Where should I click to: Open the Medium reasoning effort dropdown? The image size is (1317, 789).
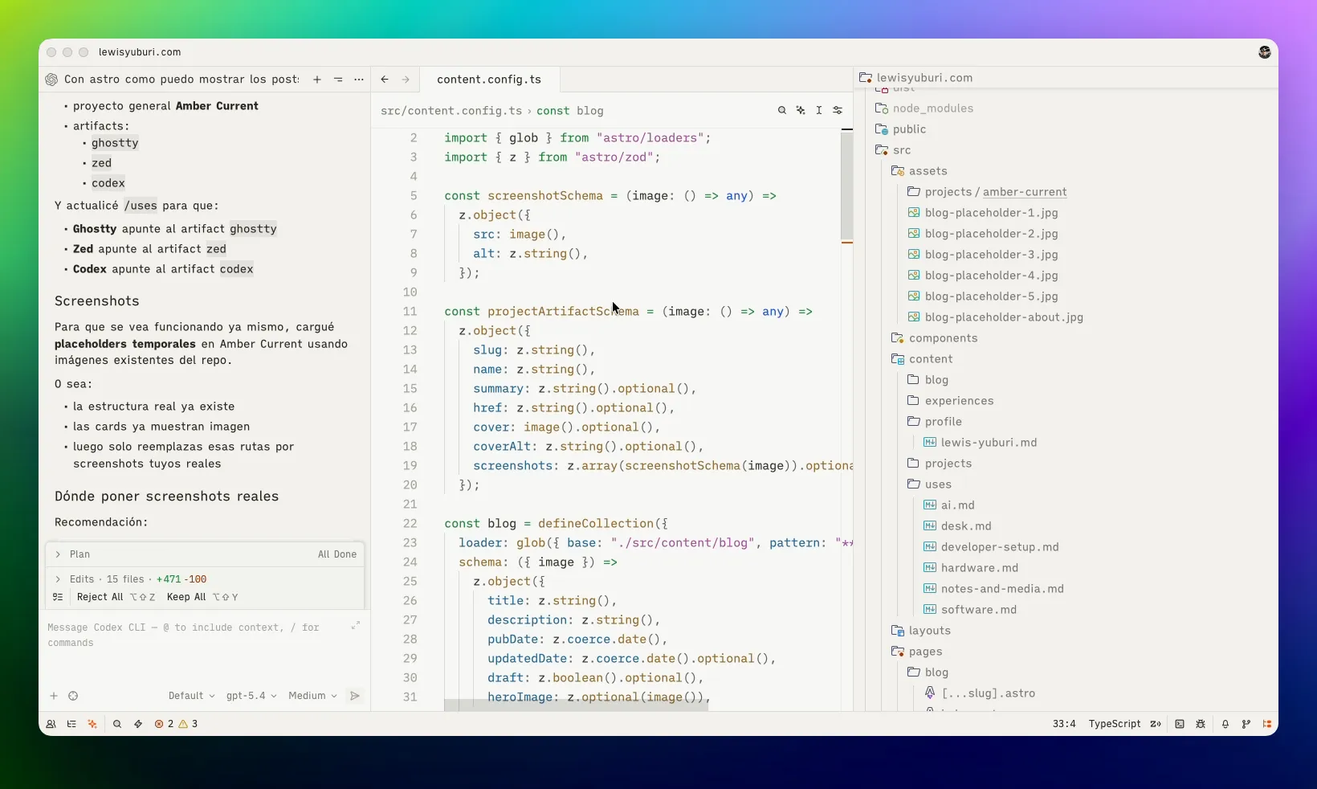point(312,696)
